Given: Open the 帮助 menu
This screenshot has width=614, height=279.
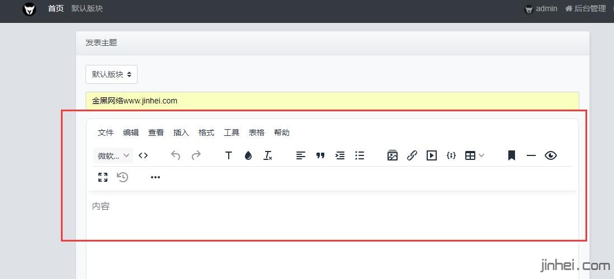Looking at the screenshot, I should (282, 133).
